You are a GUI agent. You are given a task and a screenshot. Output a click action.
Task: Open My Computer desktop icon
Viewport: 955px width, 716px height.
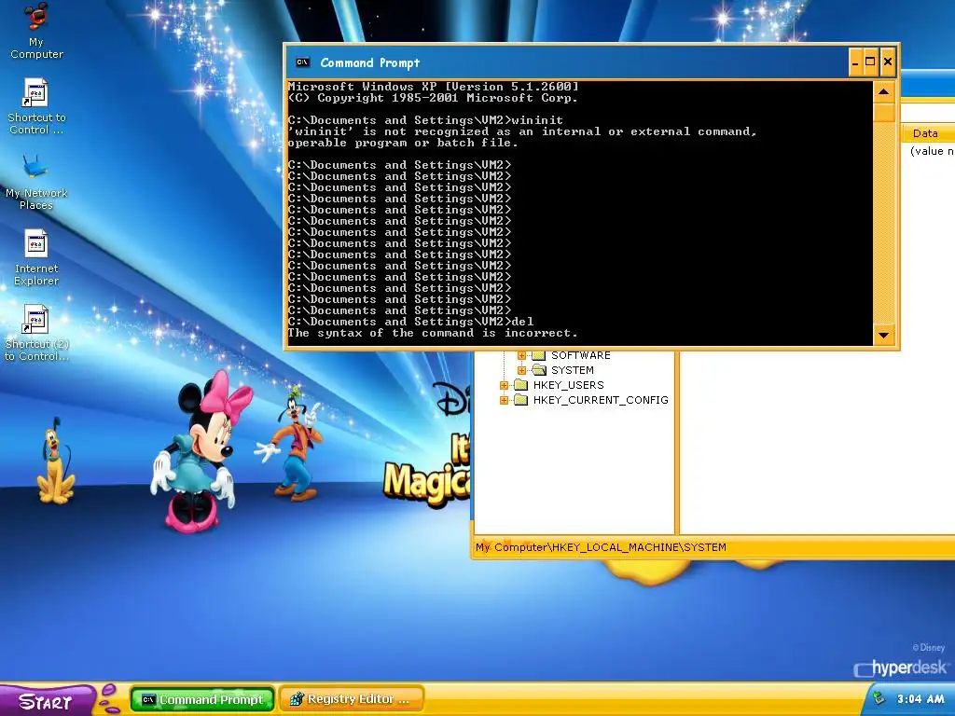[36, 30]
